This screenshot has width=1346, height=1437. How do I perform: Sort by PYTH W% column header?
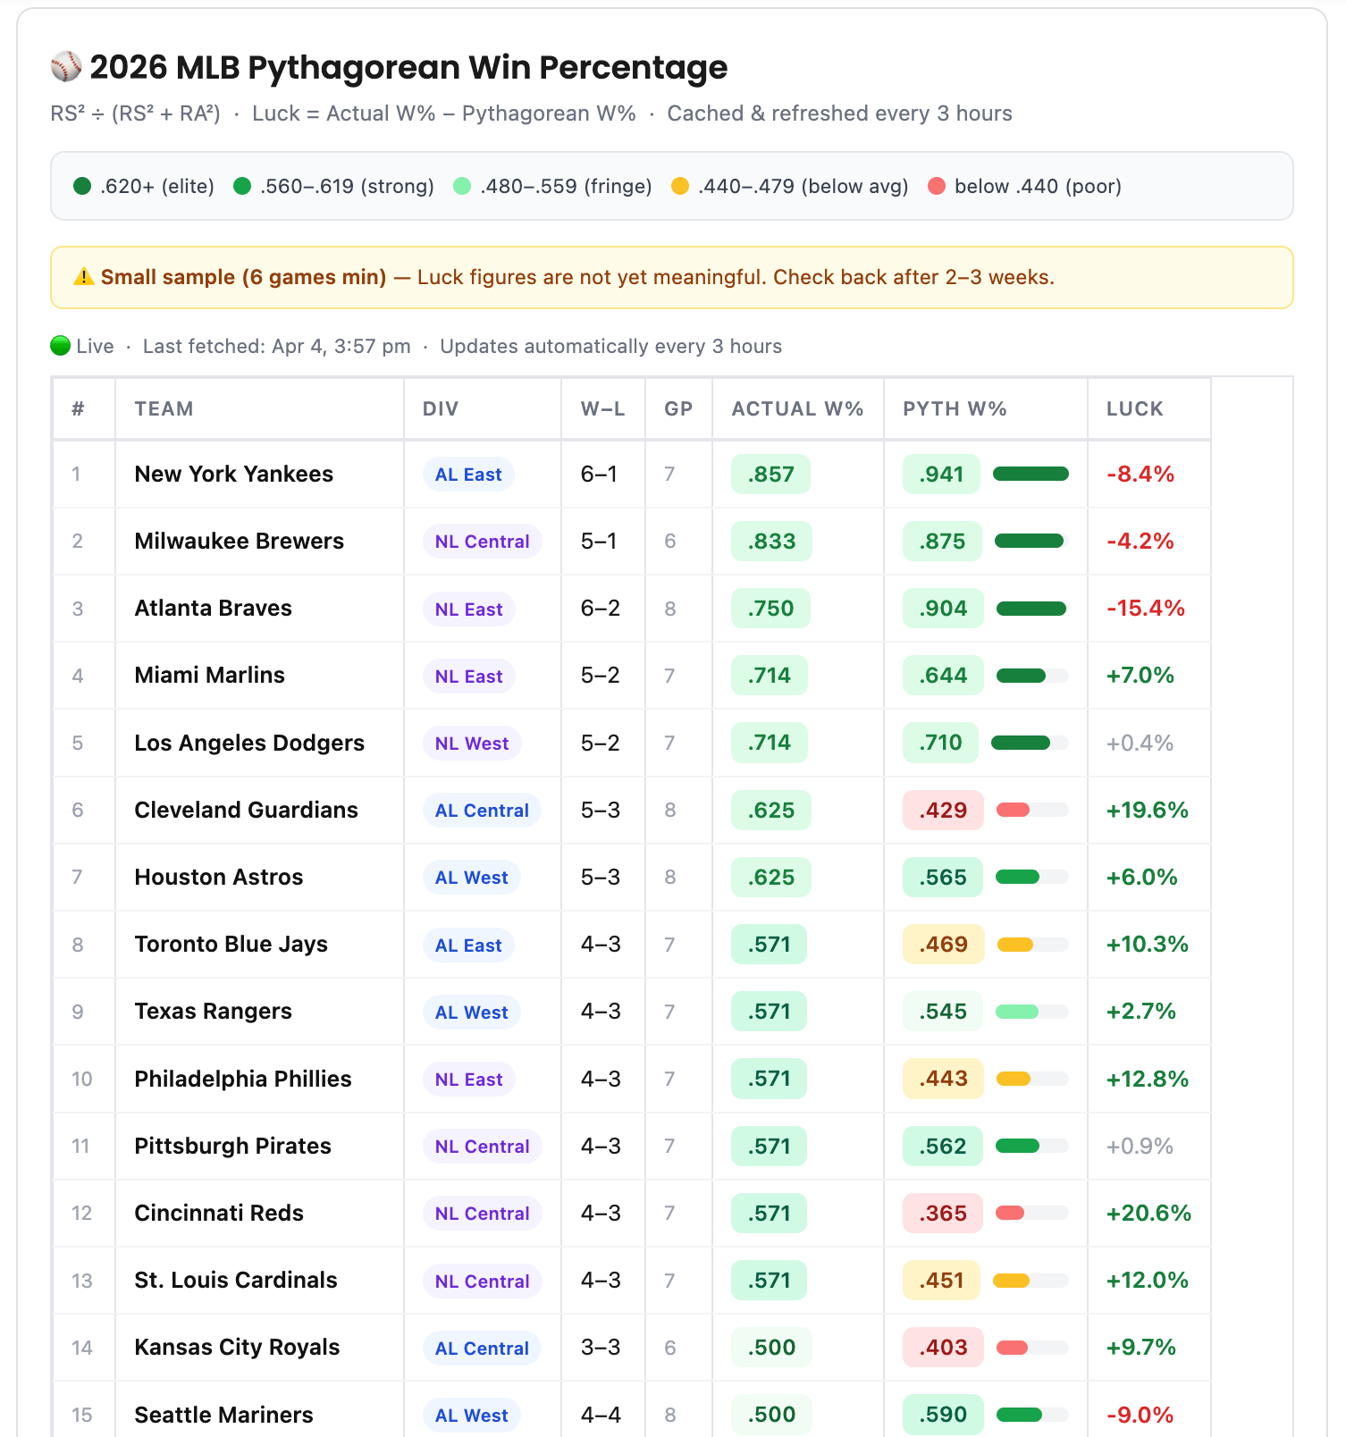(x=954, y=409)
